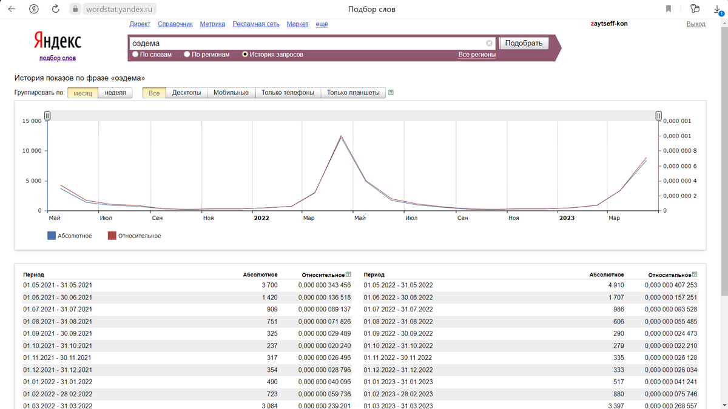Open the Директ link
Image resolution: width=728 pixels, height=409 pixels.
(140, 24)
